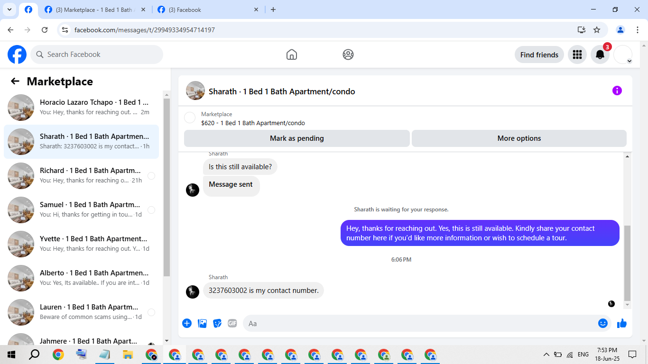Viewport: 648px width, 364px height.
Task: Open the Chrome profile icon
Action: click(620, 30)
